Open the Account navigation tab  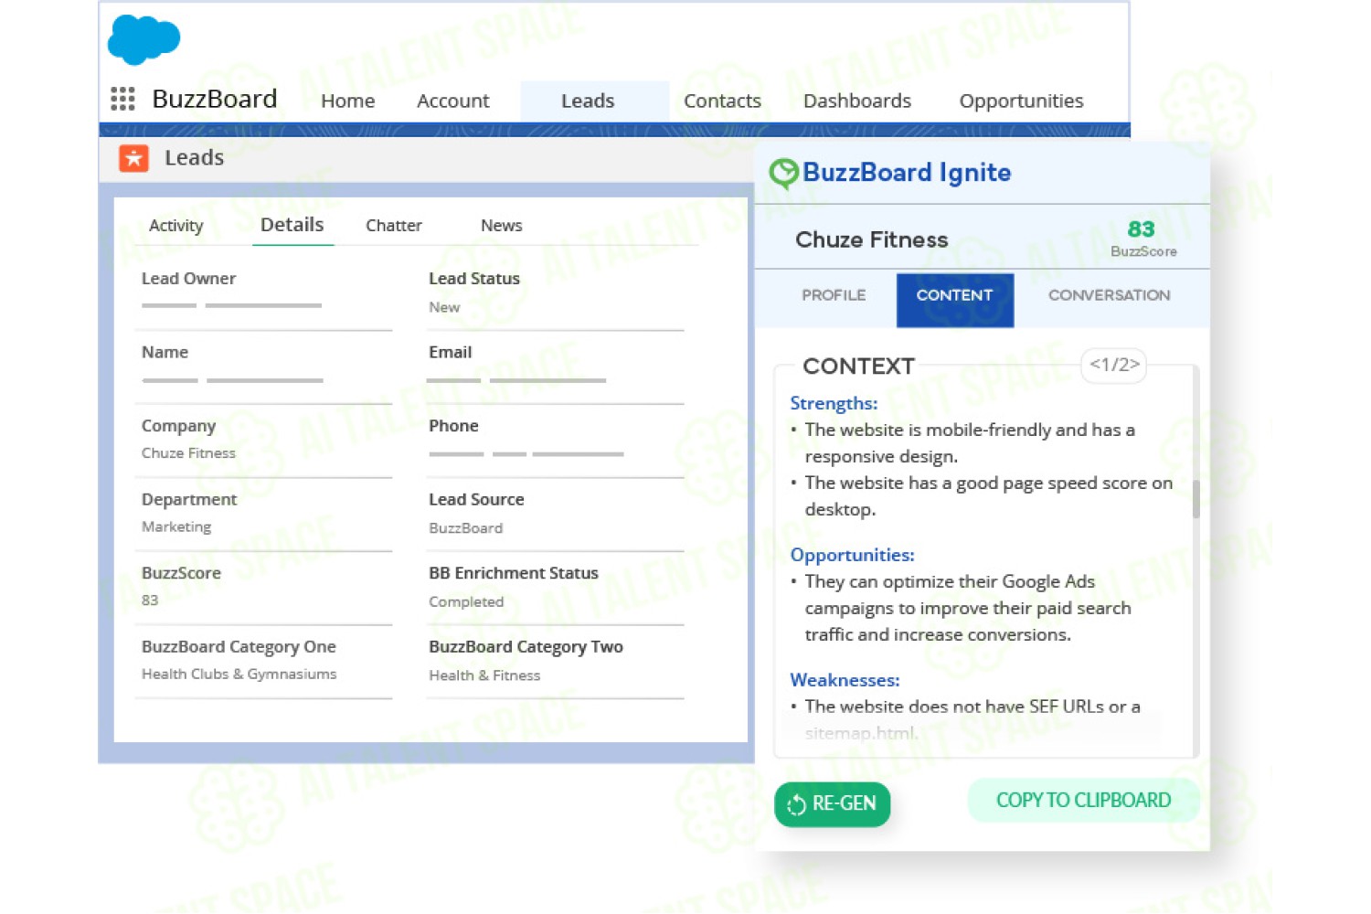point(452,101)
